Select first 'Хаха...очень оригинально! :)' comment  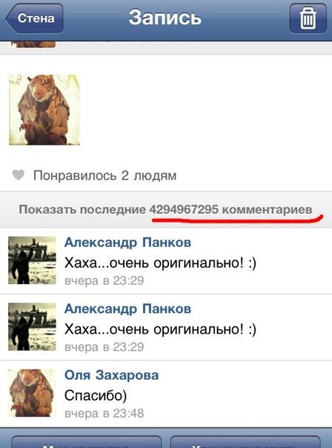(160, 263)
